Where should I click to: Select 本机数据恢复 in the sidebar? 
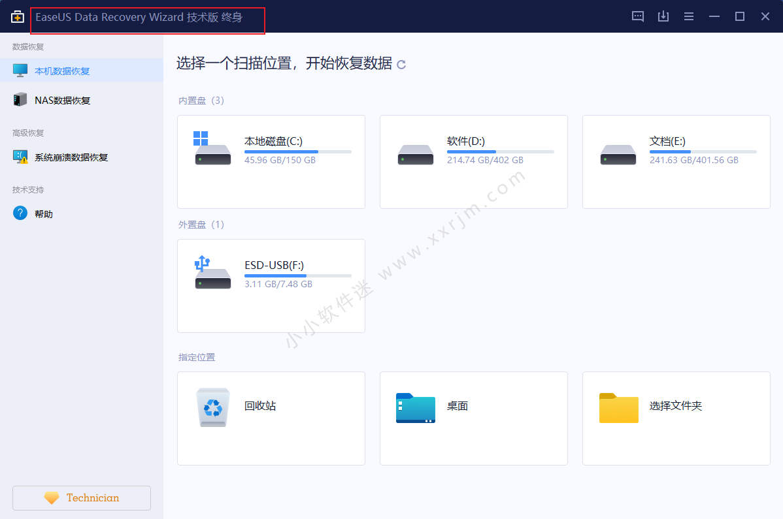(x=82, y=71)
